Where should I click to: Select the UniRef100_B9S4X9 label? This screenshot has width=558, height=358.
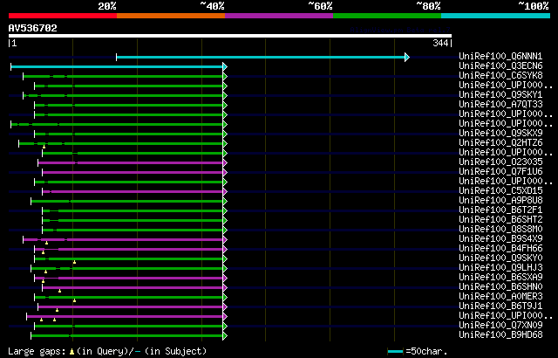pos(500,239)
